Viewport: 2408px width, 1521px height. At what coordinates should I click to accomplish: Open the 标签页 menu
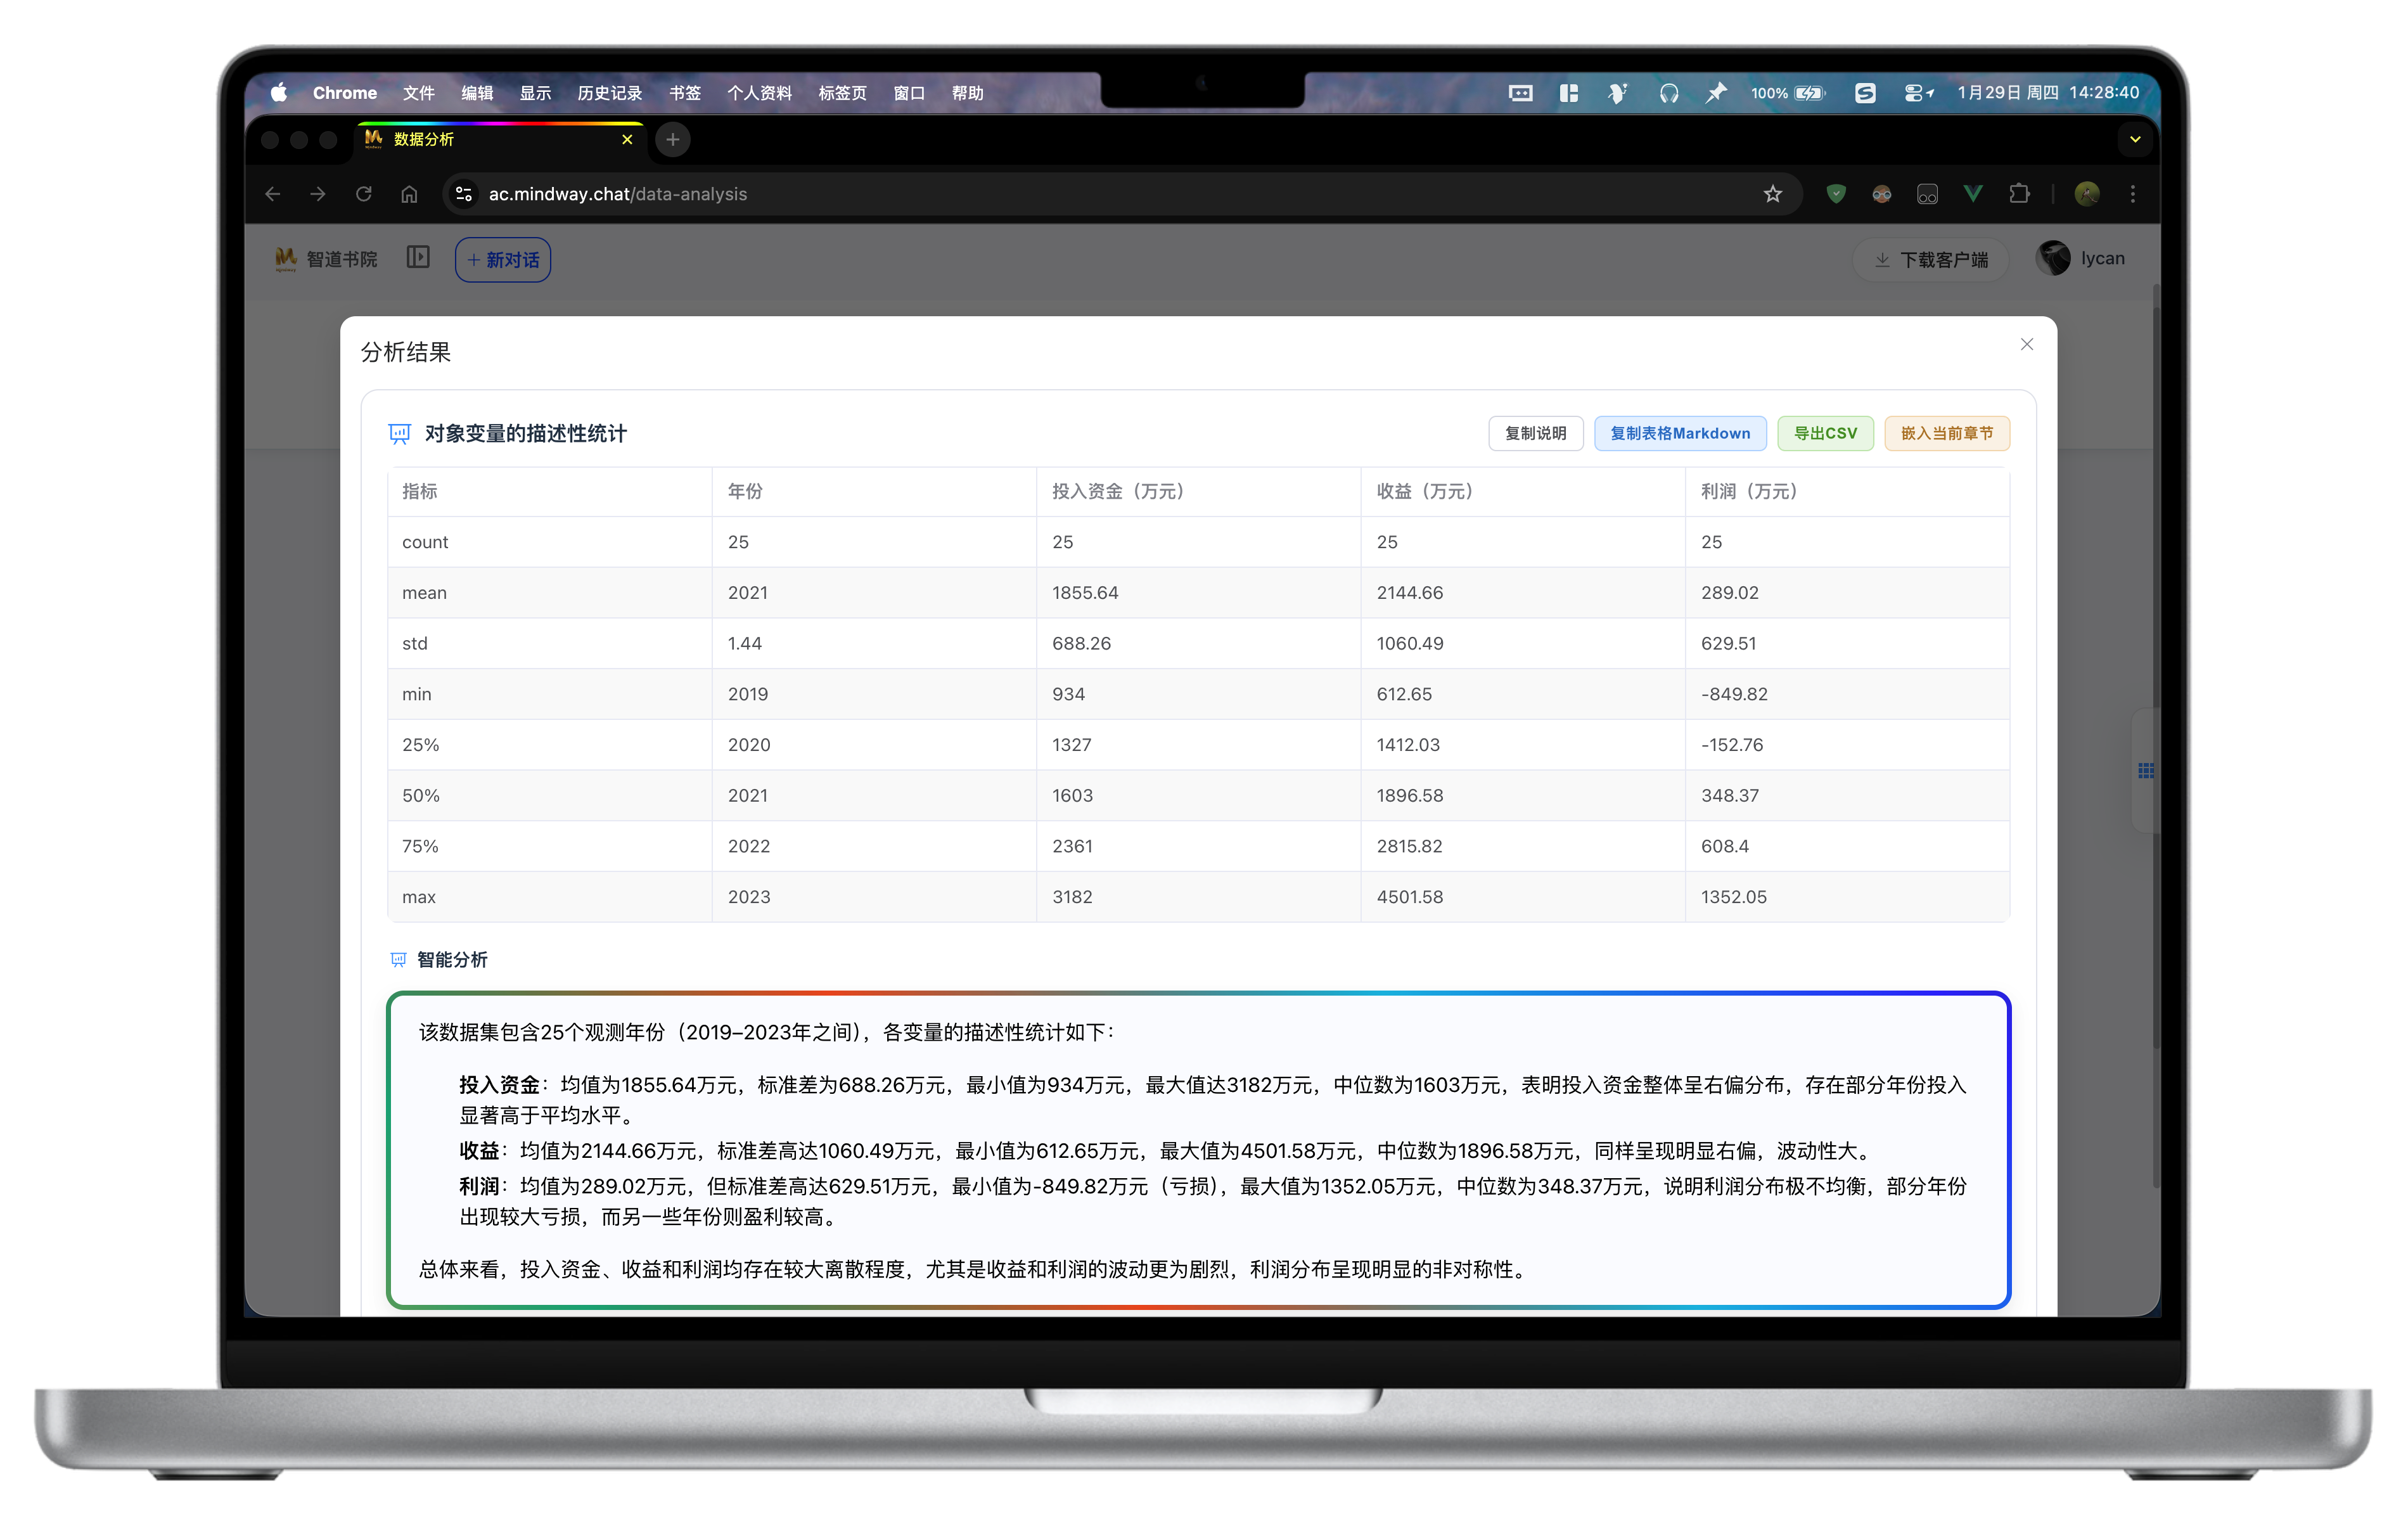coord(842,93)
